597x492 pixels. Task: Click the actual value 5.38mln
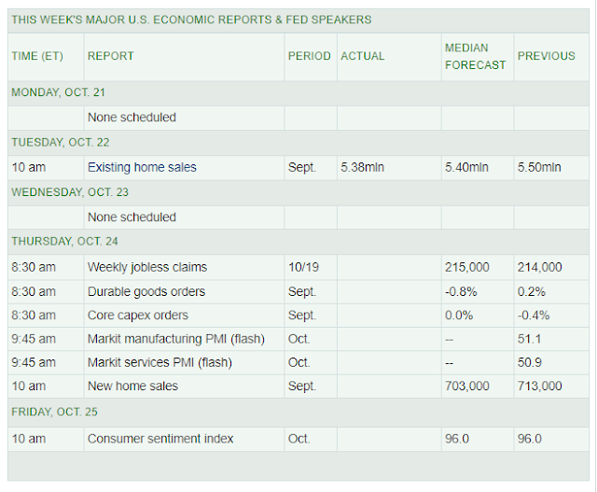362,167
